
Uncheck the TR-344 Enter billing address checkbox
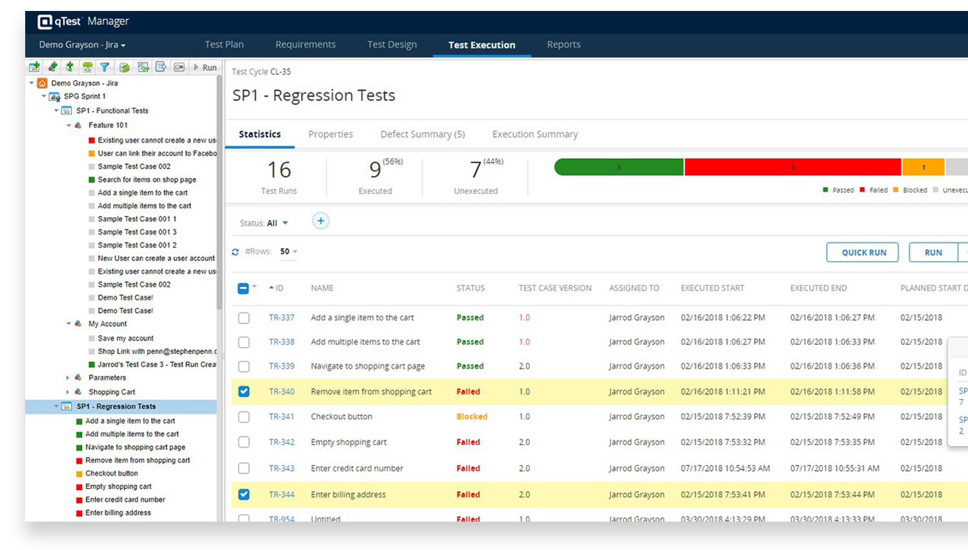tap(244, 495)
